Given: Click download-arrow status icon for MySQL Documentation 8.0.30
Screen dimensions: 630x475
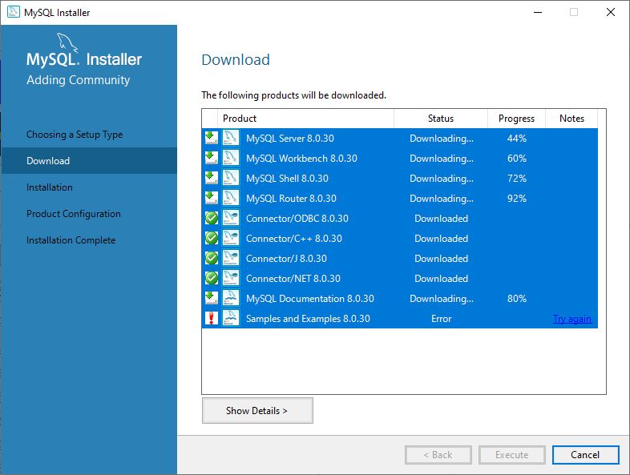Looking at the screenshot, I should coord(212,298).
